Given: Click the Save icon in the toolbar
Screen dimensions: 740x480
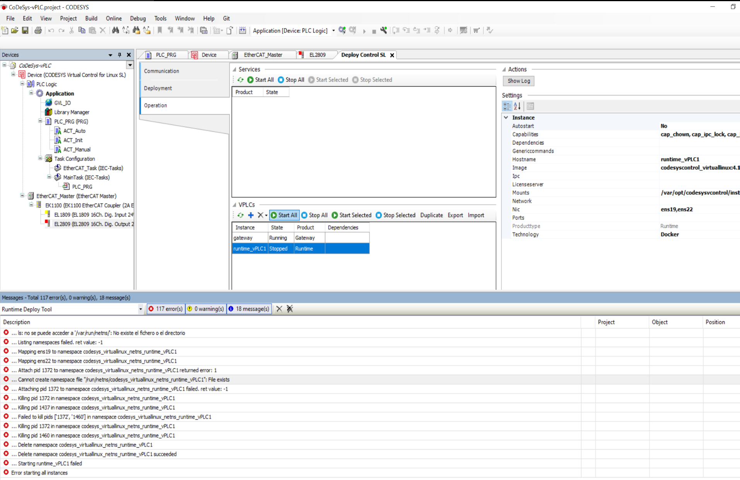Looking at the screenshot, I should (25, 31).
